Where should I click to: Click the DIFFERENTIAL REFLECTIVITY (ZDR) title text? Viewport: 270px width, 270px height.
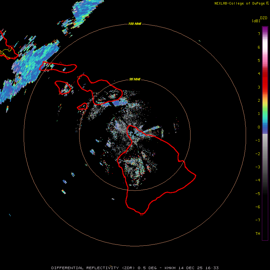(93, 268)
